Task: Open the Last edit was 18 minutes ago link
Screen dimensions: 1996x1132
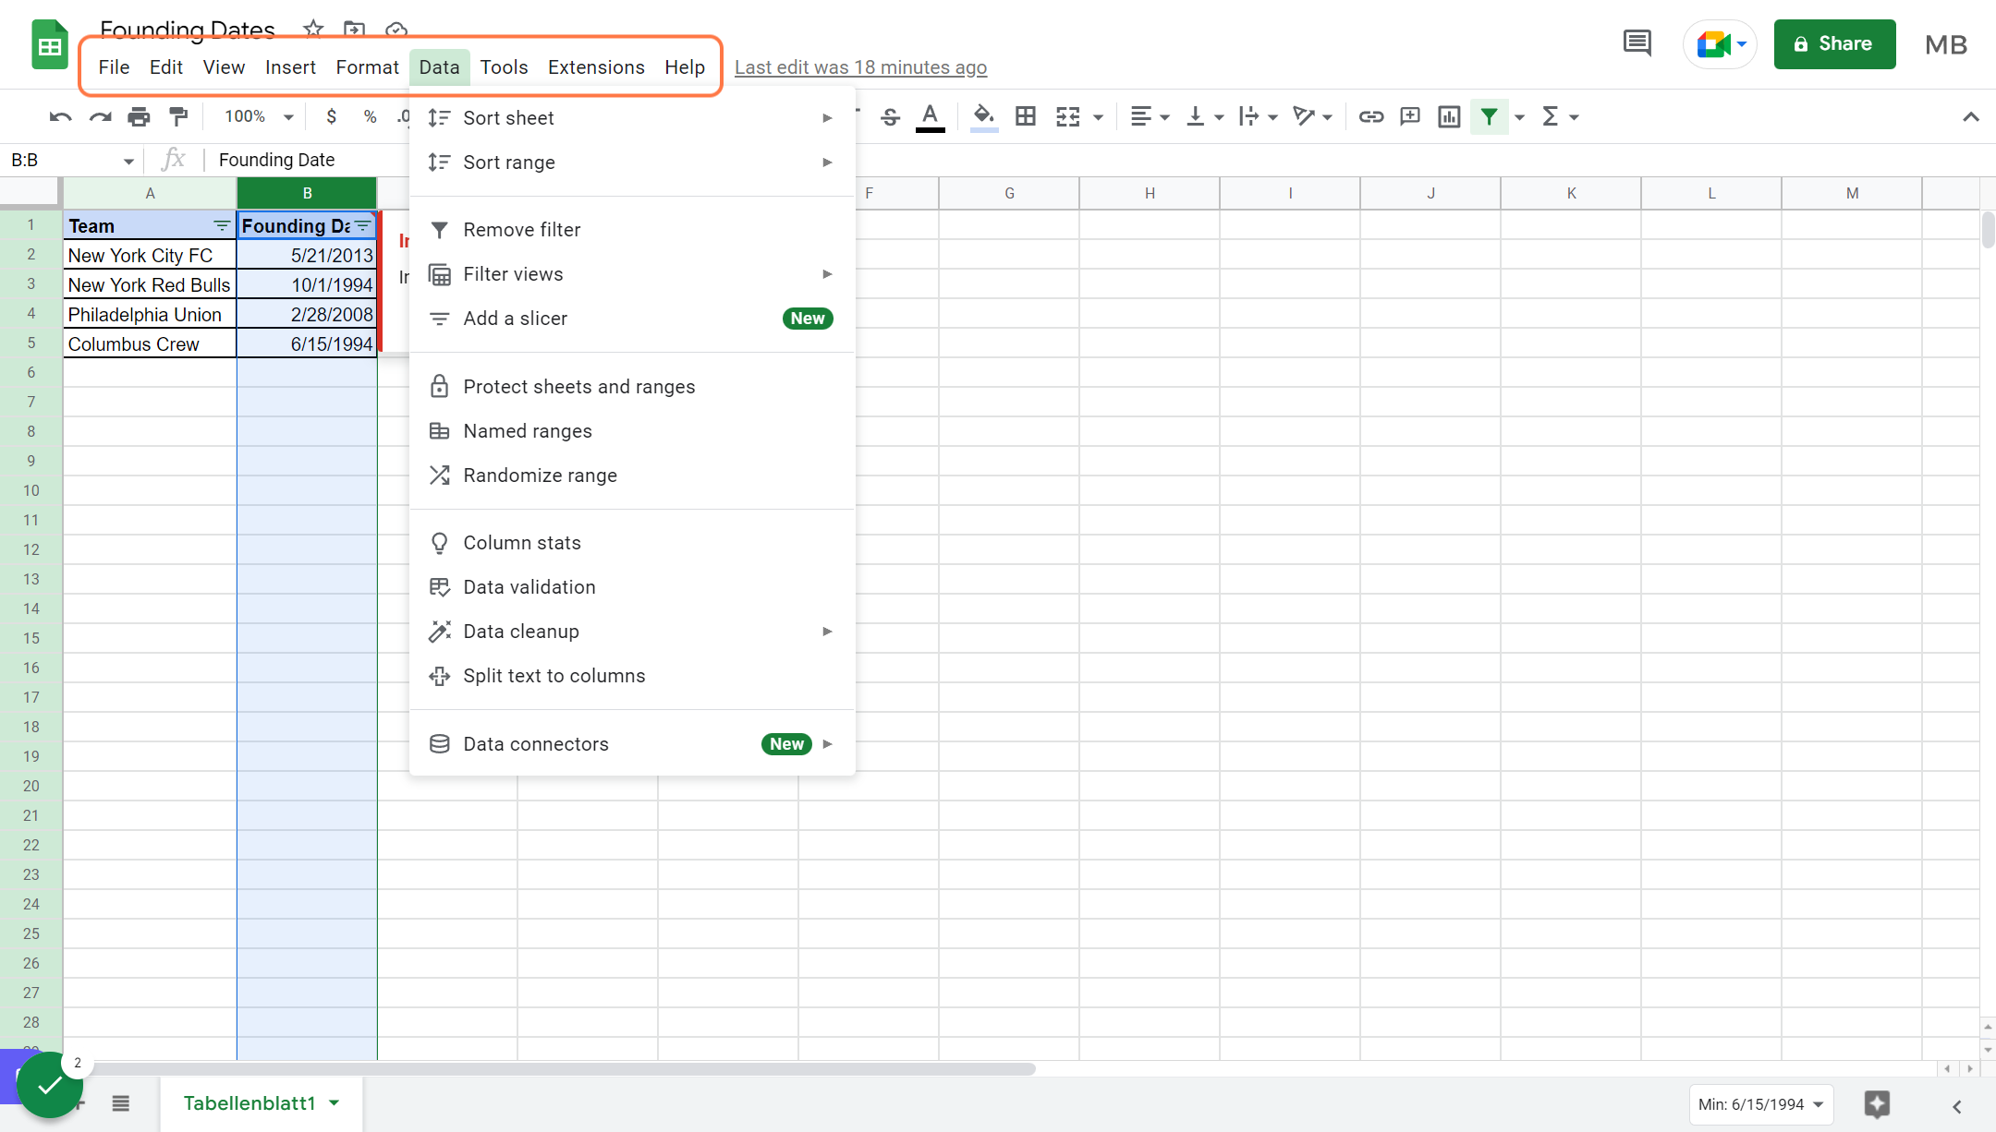Action: pyautogui.click(x=860, y=67)
